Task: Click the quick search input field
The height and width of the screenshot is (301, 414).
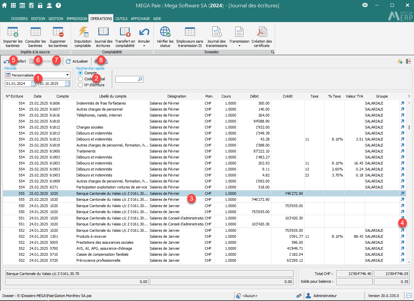Action: tap(127, 79)
